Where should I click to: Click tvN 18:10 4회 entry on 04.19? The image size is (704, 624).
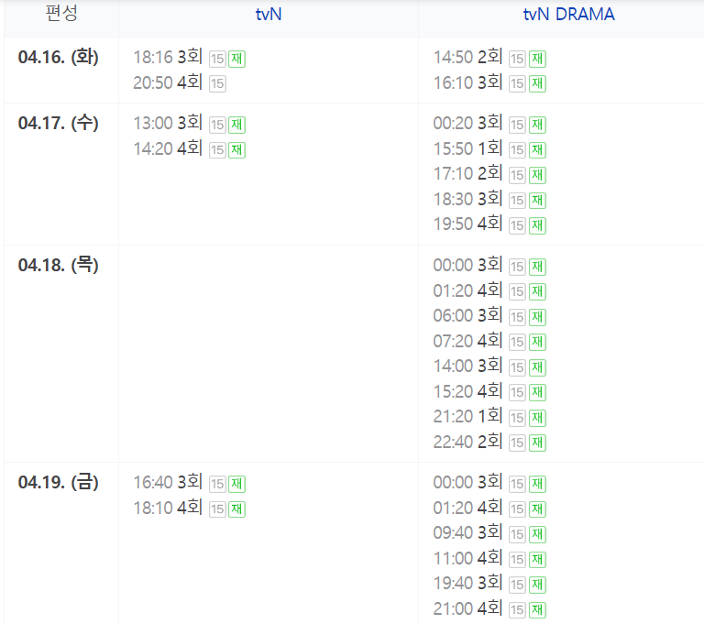coord(168,508)
